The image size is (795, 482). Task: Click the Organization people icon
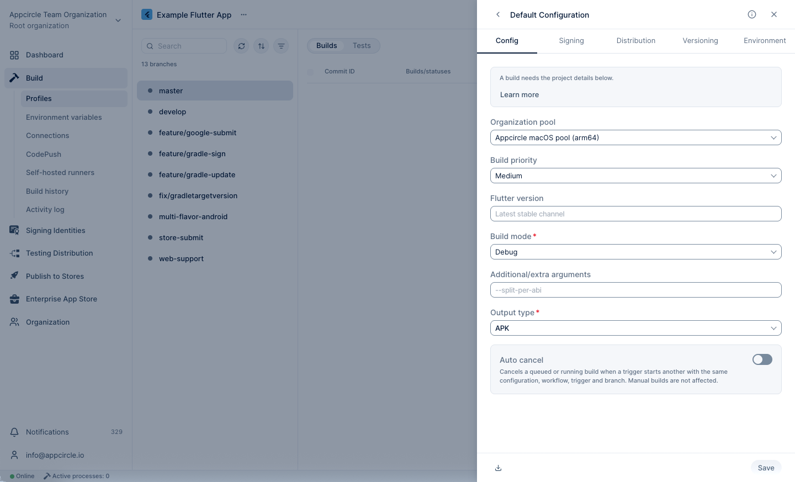point(14,322)
